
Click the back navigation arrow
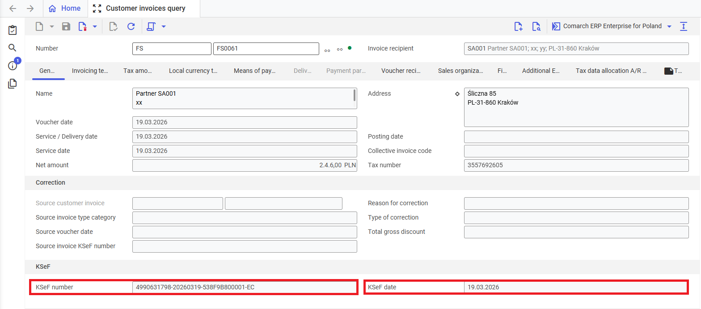click(13, 8)
